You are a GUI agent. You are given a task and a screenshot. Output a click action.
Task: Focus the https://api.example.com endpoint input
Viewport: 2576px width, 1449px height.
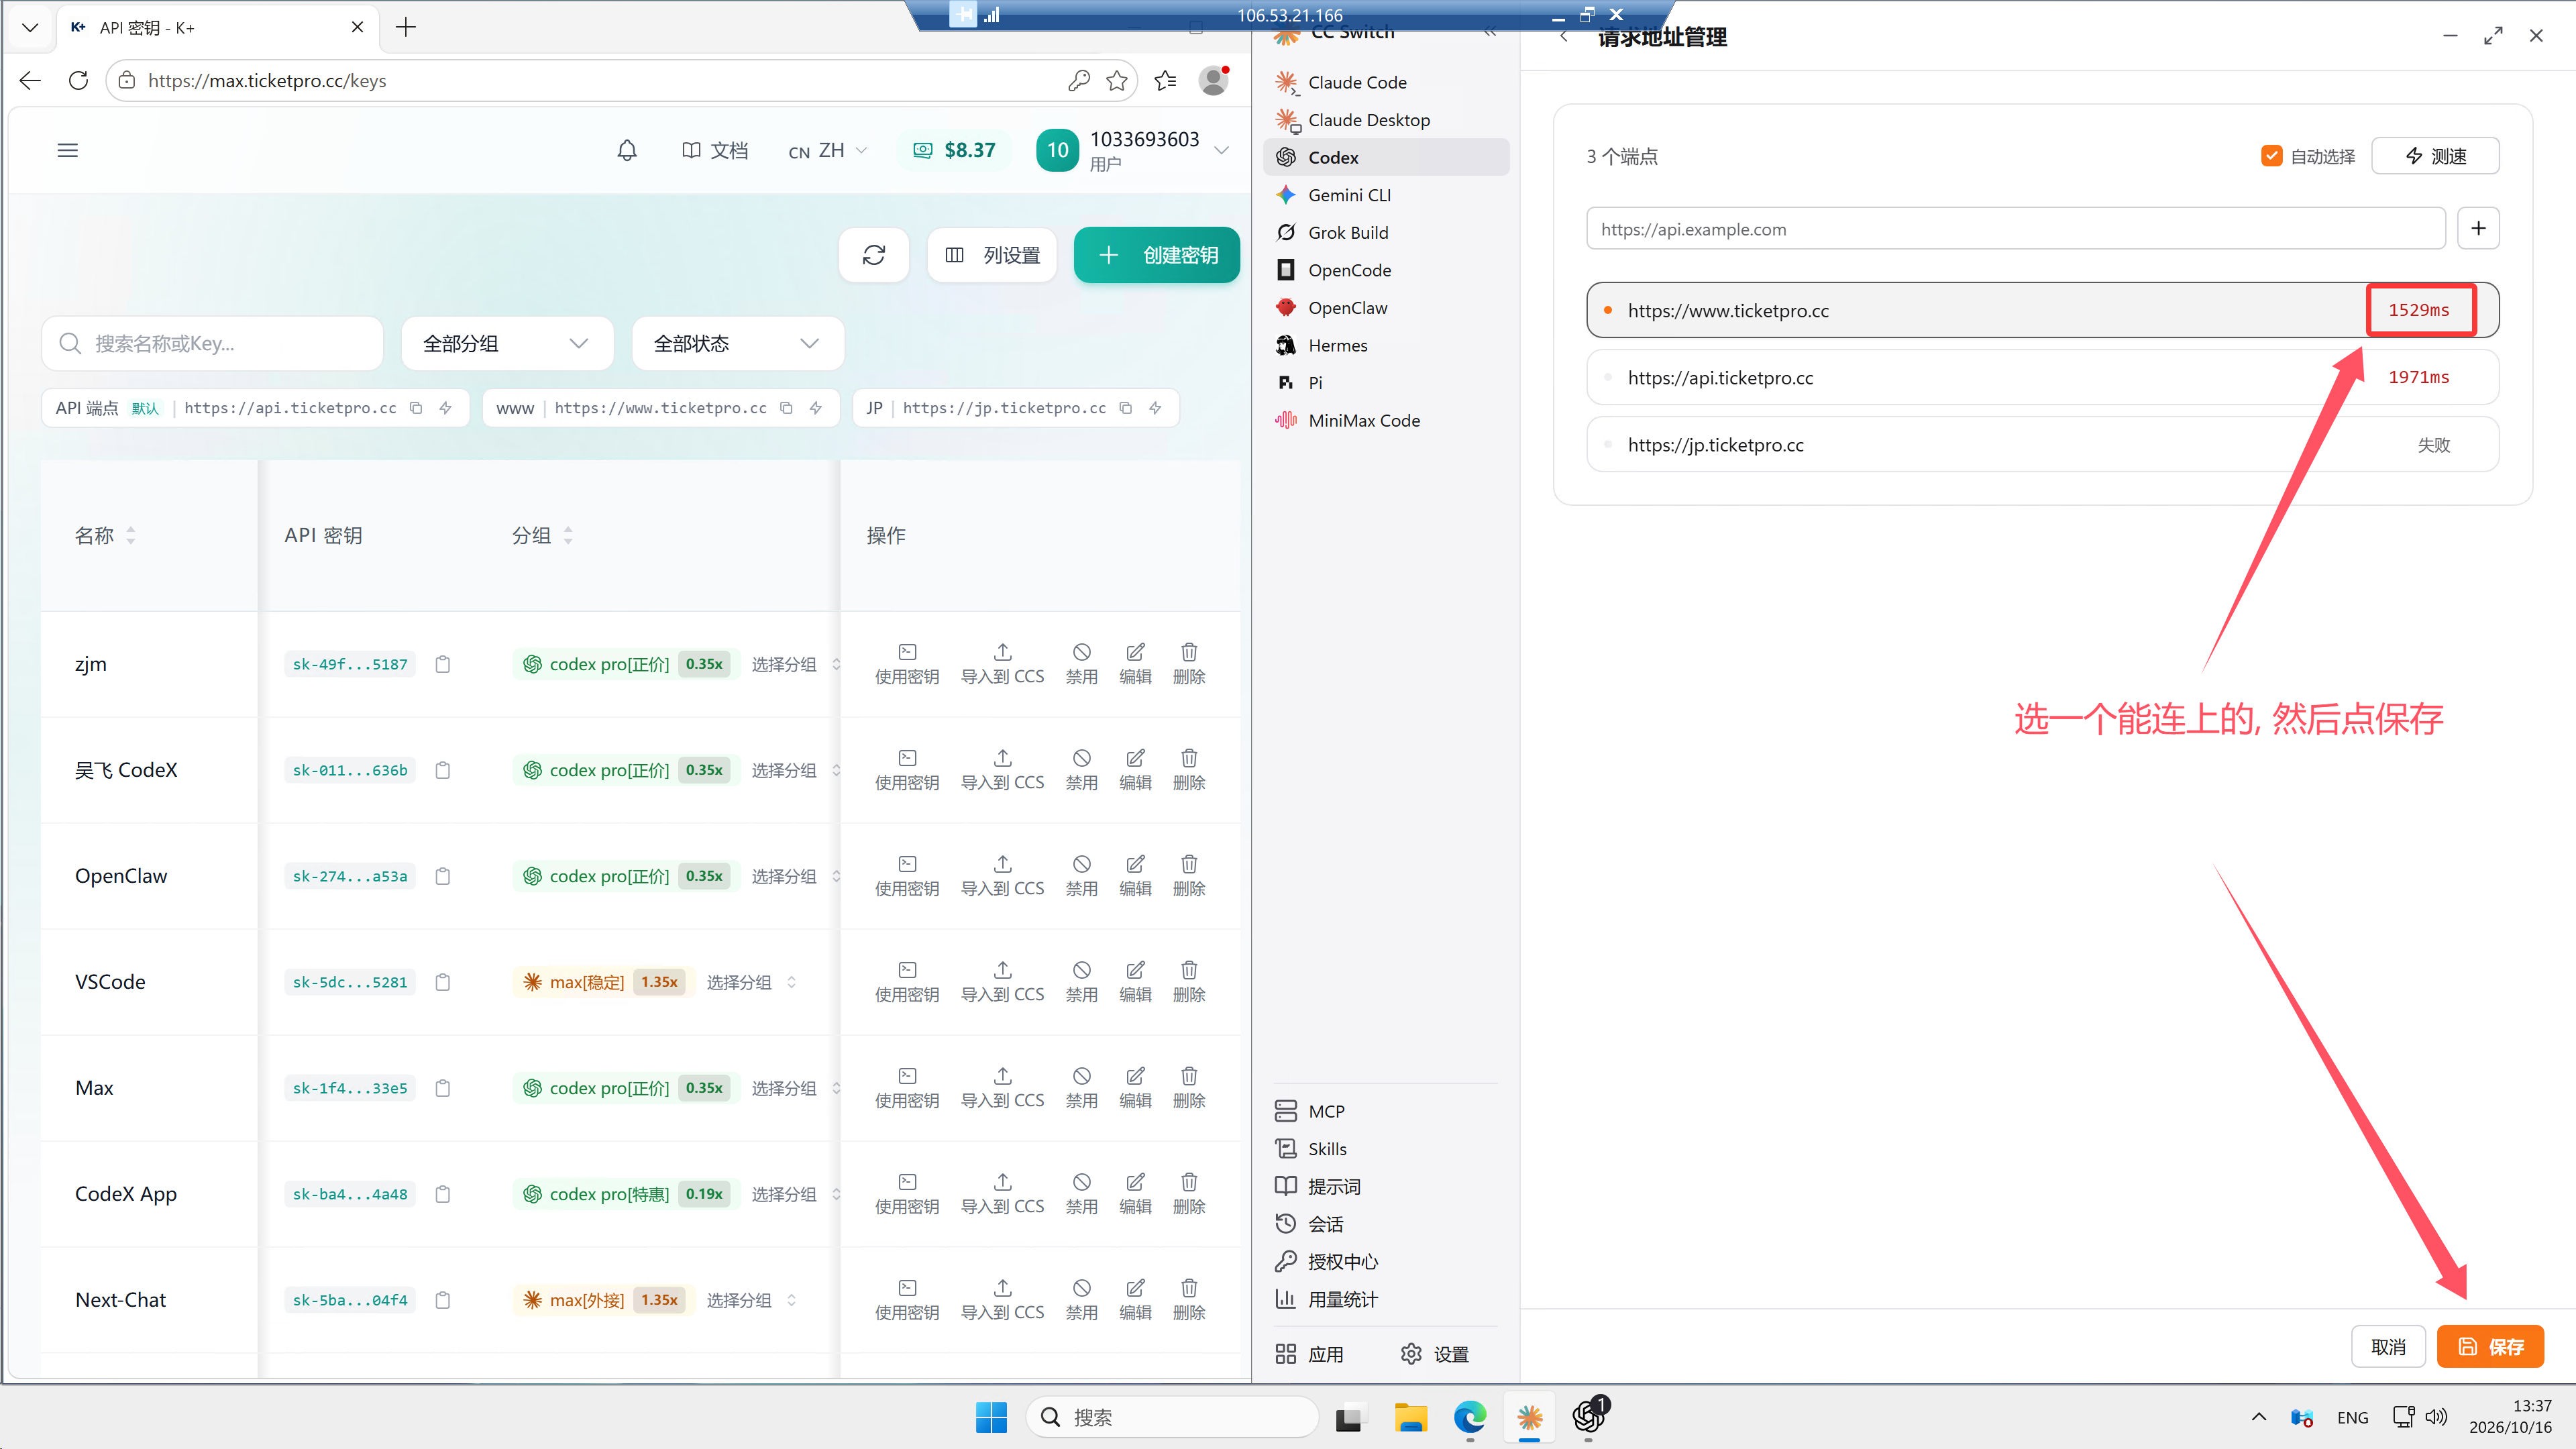2016,228
